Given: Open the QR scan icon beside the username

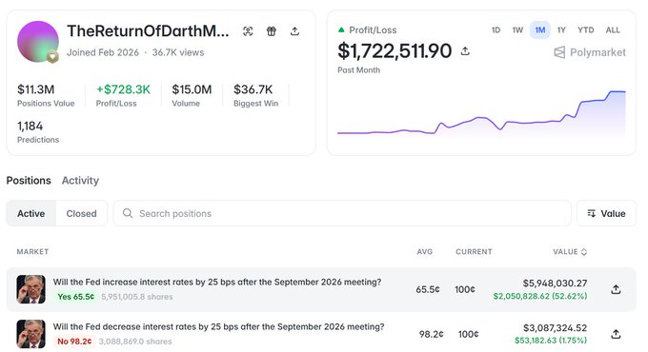Looking at the screenshot, I should [x=248, y=31].
